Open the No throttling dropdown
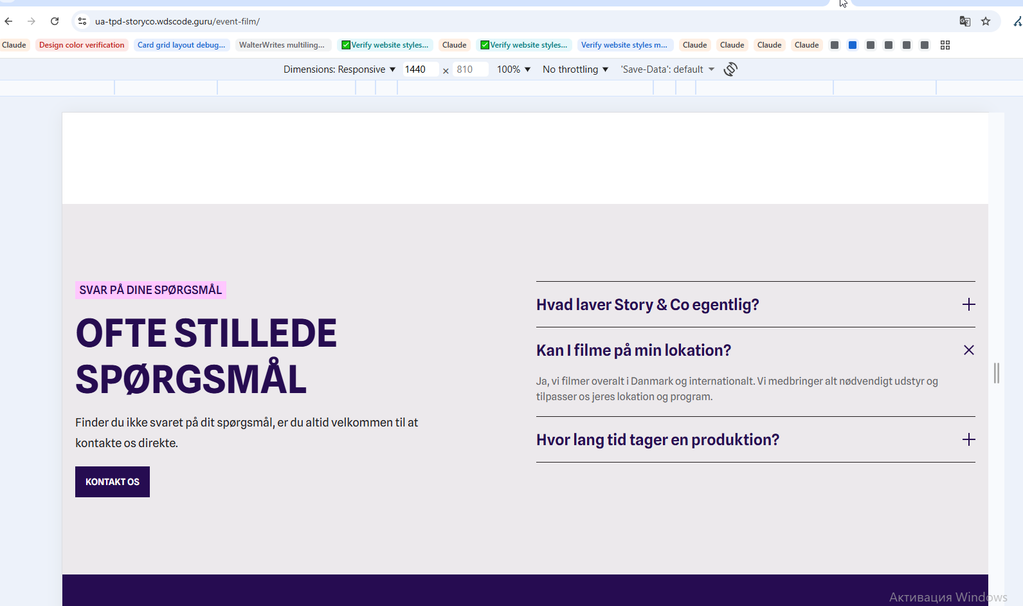This screenshot has height=606, width=1023. (575, 69)
